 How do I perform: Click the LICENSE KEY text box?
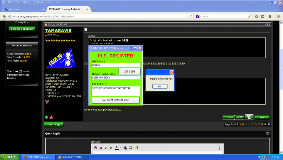(x=116, y=91)
